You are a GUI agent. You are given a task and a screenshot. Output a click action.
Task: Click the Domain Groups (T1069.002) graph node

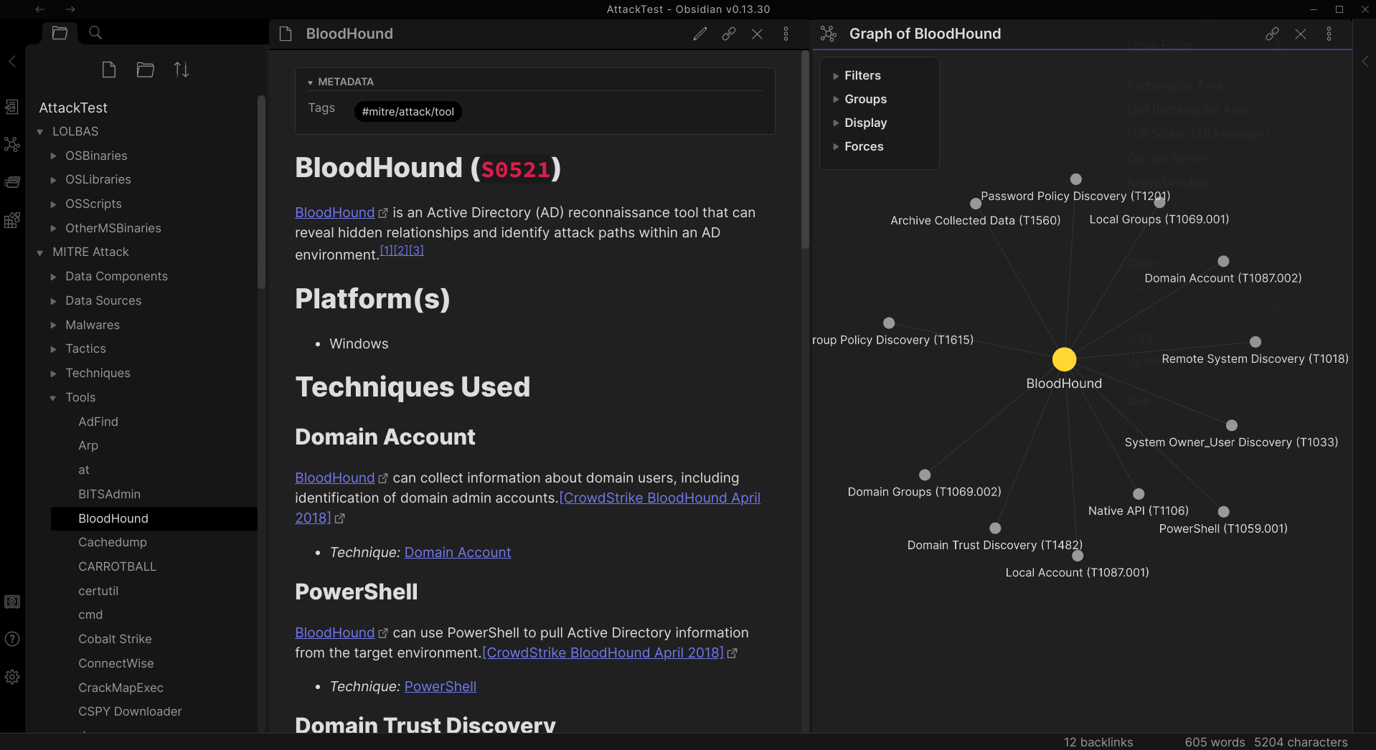pos(925,475)
